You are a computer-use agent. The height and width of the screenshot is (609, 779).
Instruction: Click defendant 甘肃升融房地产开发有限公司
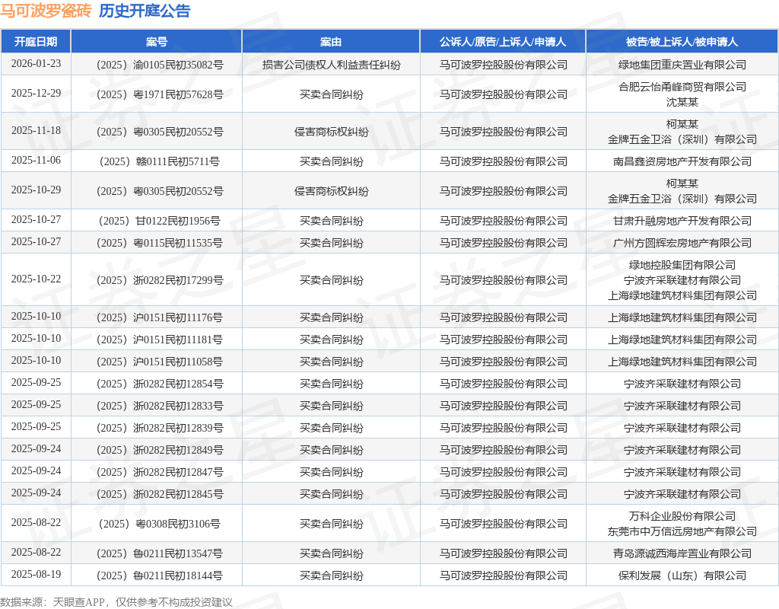(682, 221)
